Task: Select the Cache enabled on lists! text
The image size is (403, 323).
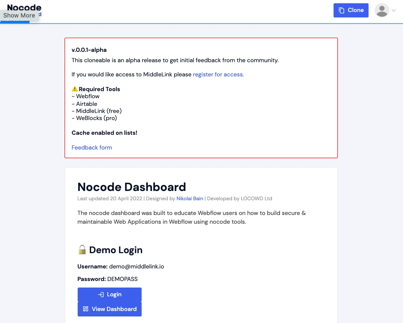Action: [104, 133]
